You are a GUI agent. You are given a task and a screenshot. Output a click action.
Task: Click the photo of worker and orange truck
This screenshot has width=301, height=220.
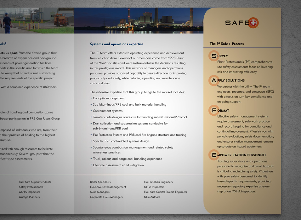37,20
